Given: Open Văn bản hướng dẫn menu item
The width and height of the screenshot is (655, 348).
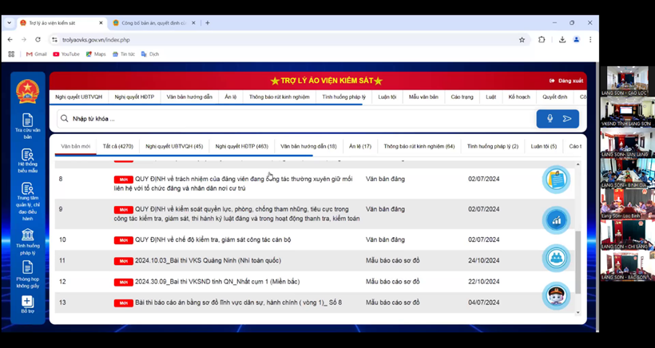Looking at the screenshot, I should 189,97.
